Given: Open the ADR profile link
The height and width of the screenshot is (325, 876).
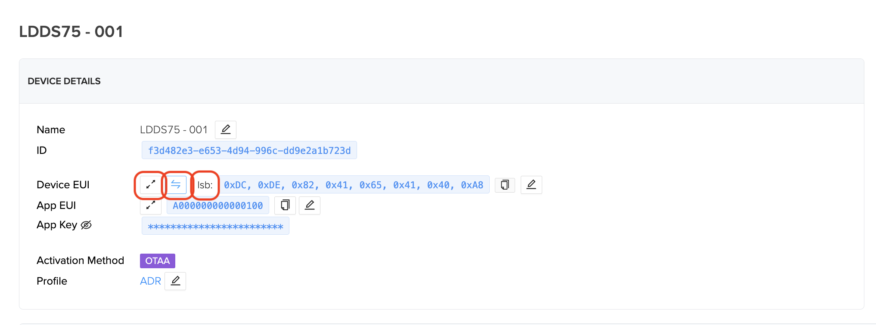Looking at the screenshot, I should (x=150, y=281).
